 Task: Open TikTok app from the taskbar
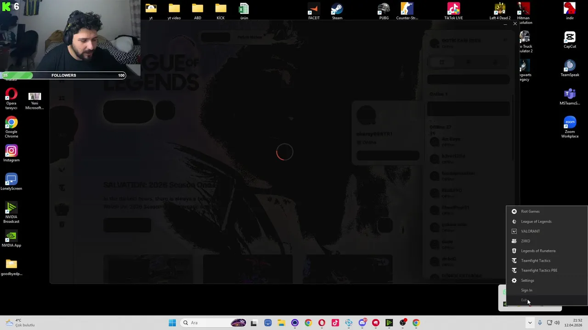pos(335,323)
